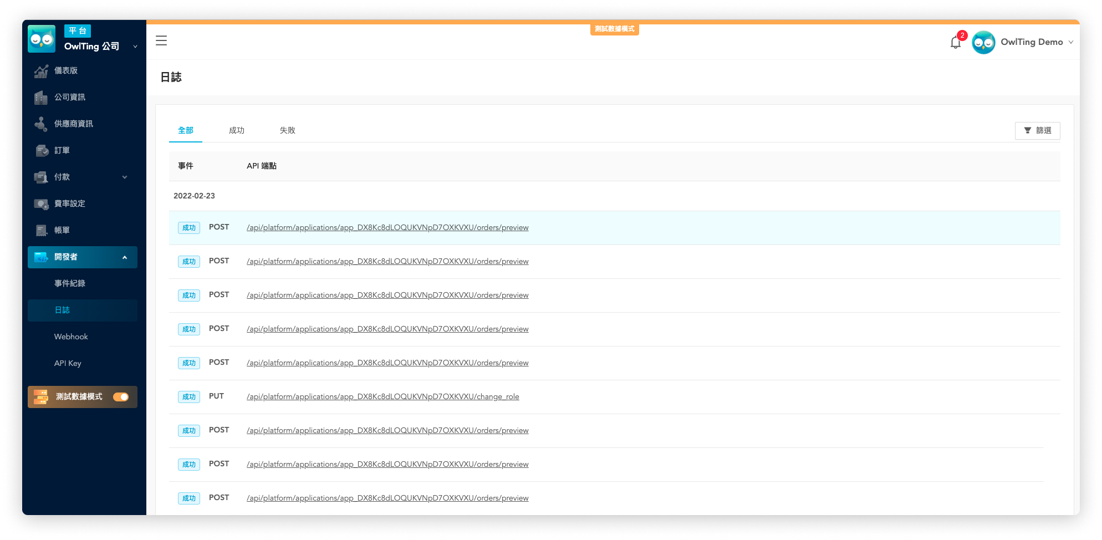The width and height of the screenshot is (1102, 540).
Task: Click the 供應商資訊 supplier icon
Action: pos(41,124)
